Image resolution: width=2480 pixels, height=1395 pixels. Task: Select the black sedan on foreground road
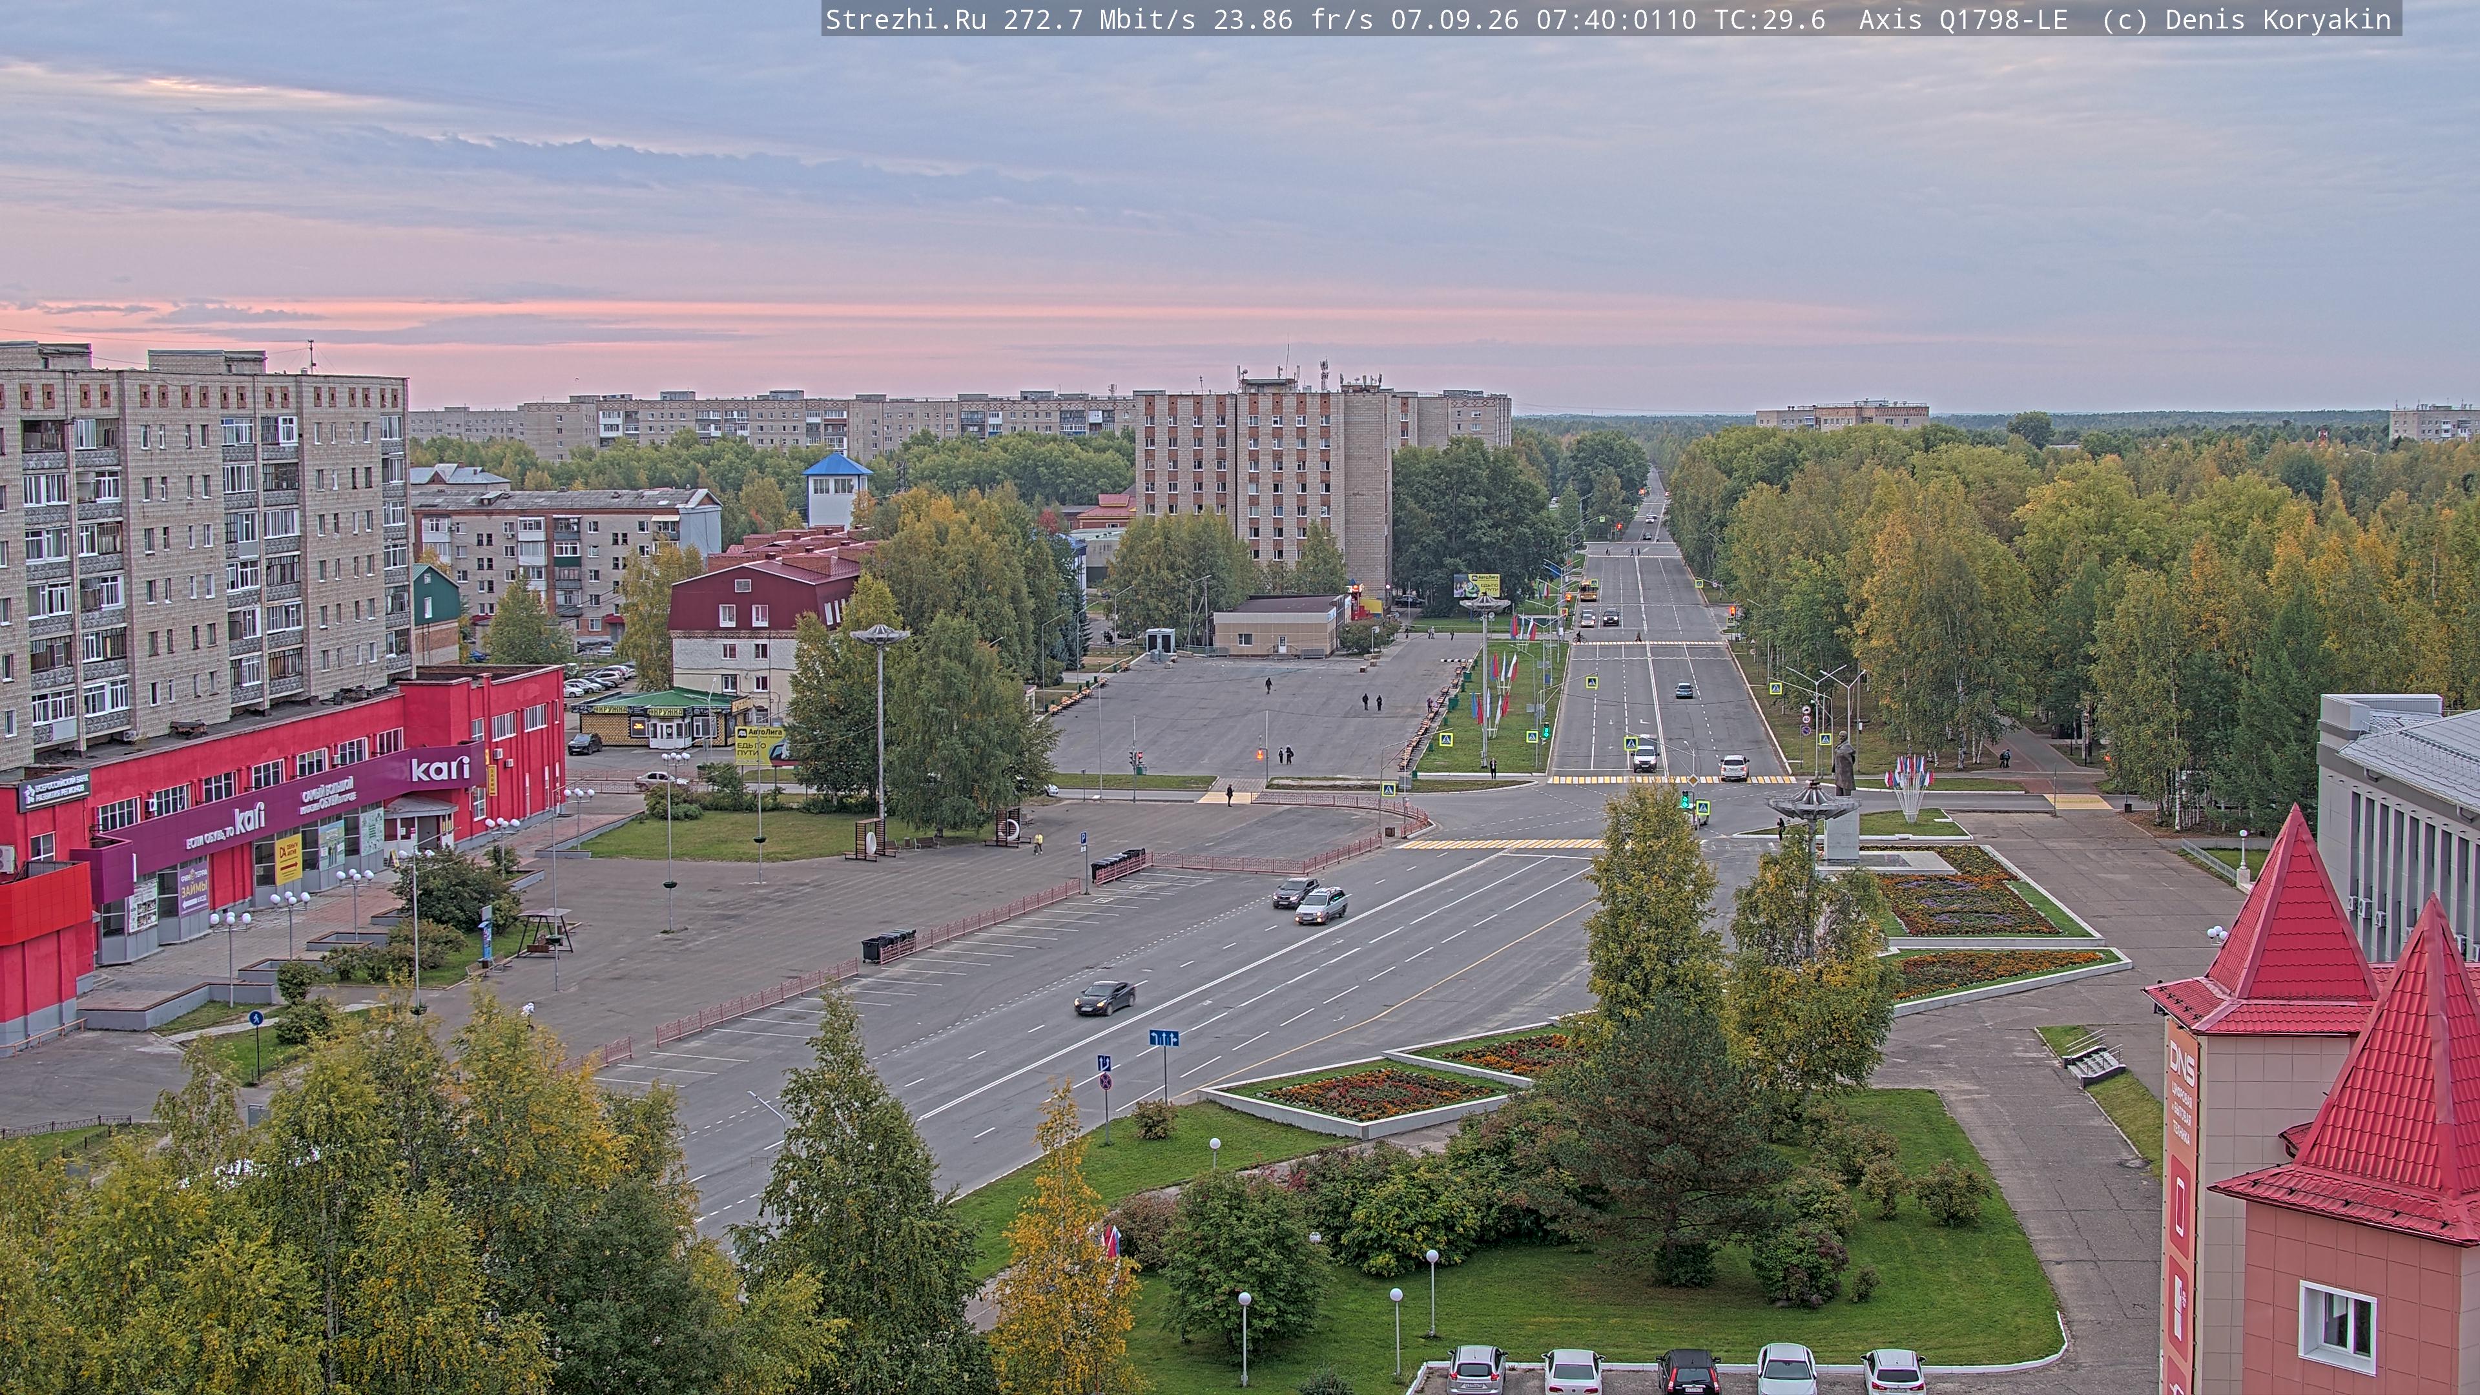(1104, 997)
